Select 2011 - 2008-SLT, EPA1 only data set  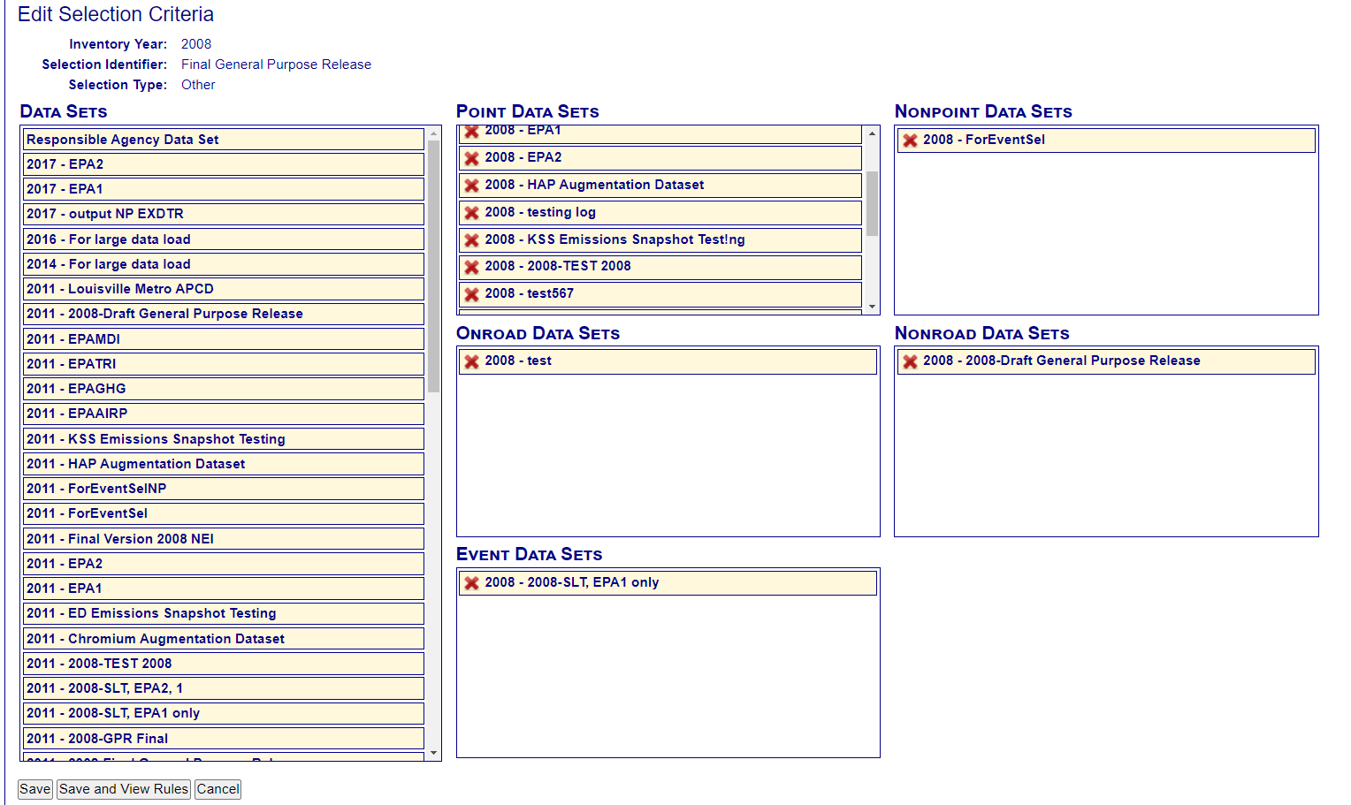pos(225,713)
